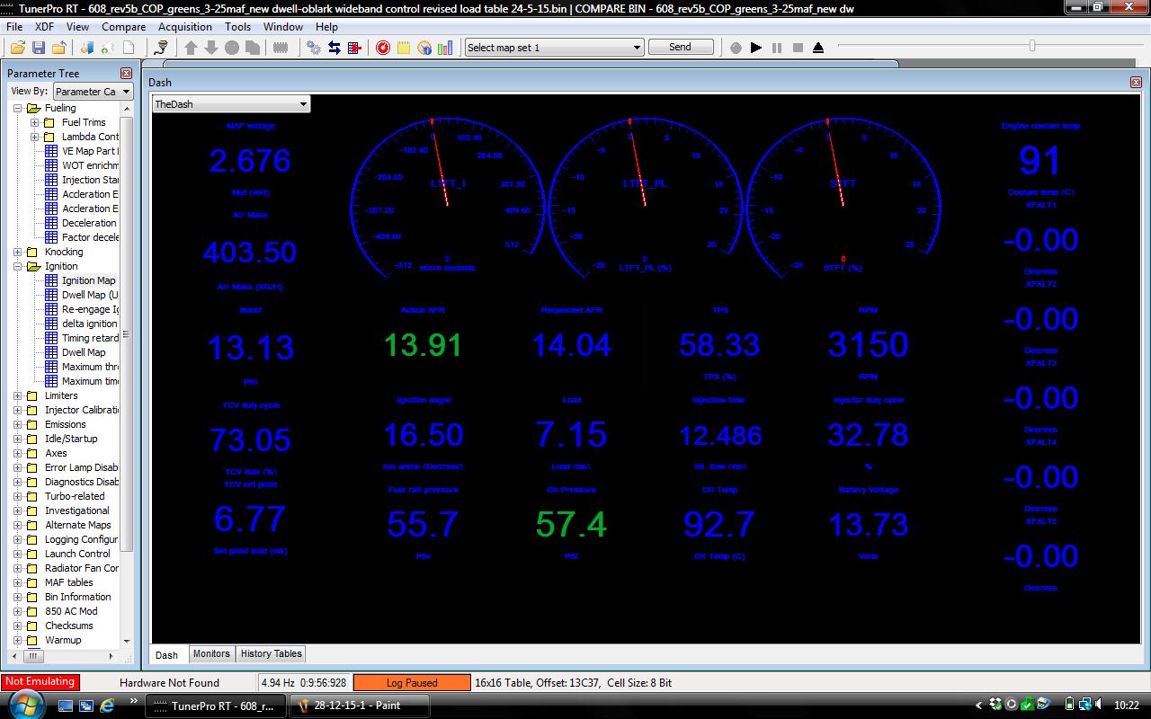
Task: Collapse the Ignition tree folder
Action: click(x=18, y=266)
